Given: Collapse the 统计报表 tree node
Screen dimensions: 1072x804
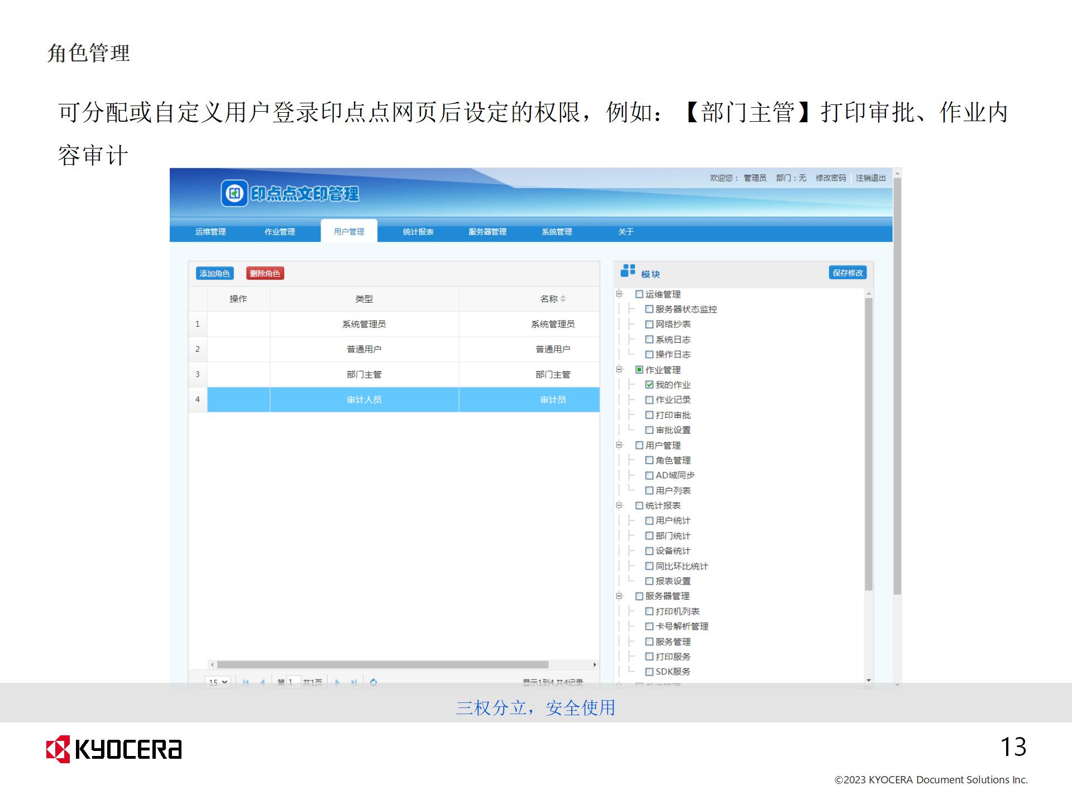Looking at the screenshot, I should (x=619, y=505).
